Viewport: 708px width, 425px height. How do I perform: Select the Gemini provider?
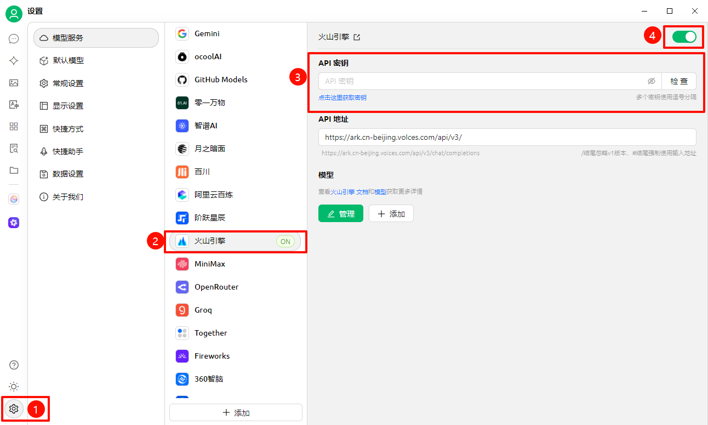tap(236, 33)
